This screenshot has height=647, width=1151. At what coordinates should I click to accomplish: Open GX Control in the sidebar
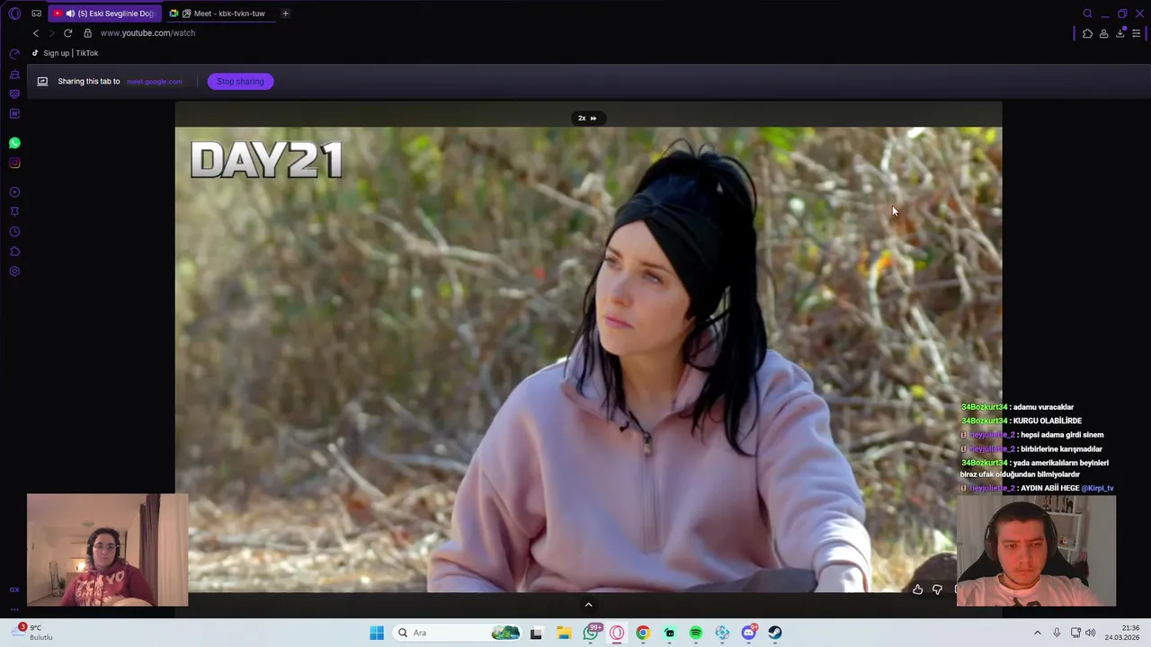[14, 54]
